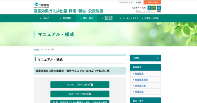Expand the 説明会・検討会 navigation menu
Image resolution: width=197 pixels, height=103 pixels.
(150, 18)
